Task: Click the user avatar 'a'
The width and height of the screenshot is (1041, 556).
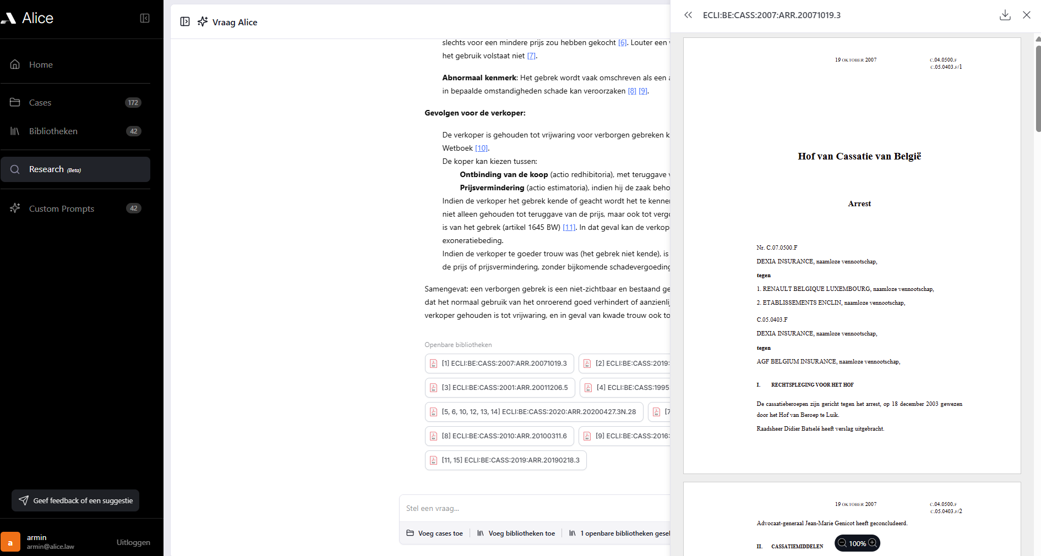Action: pos(10,542)
